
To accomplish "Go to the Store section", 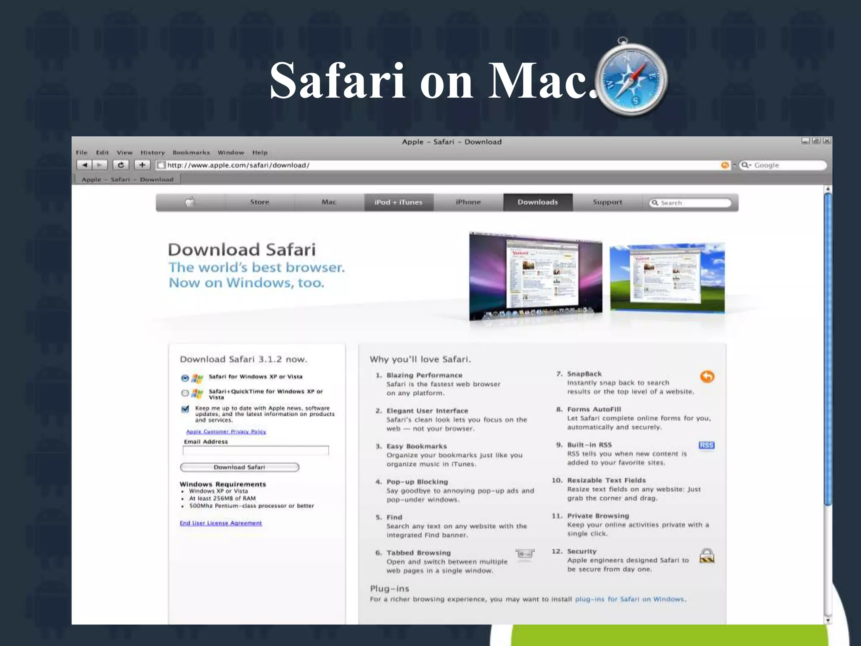I will click(x=260, y=202).
